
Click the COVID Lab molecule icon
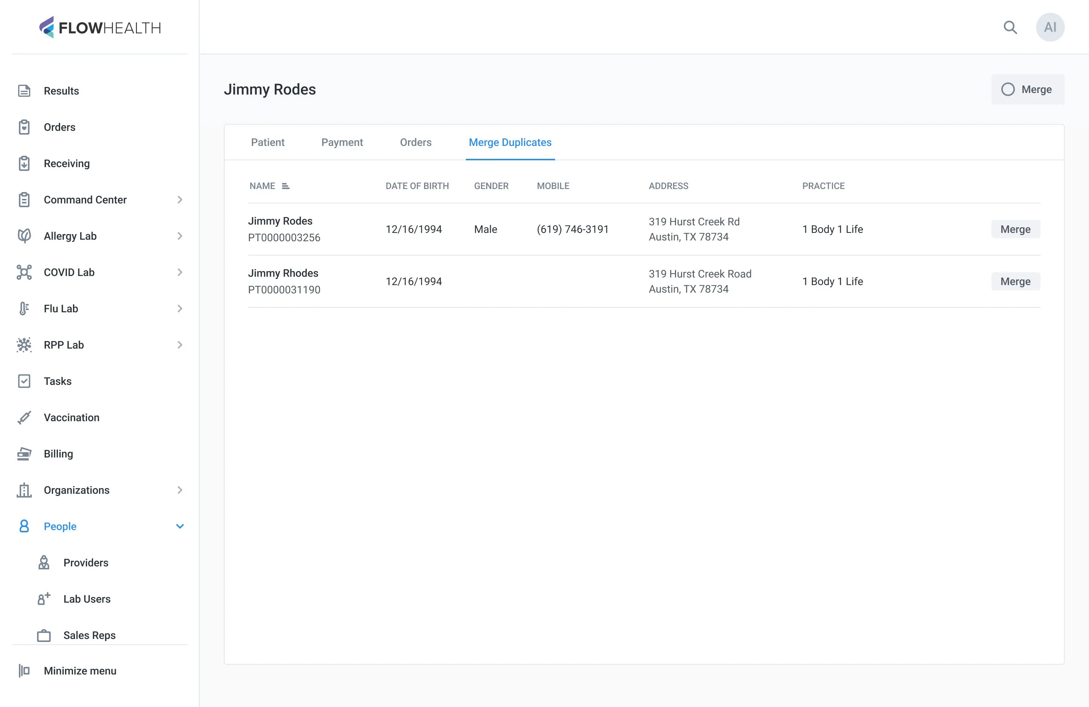coord(24,272)
